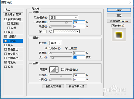
Task: Select the gradient radio button
Action: 51,31
